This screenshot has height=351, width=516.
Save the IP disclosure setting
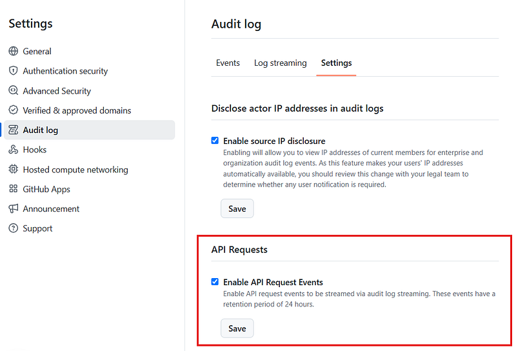coord(237,208)
